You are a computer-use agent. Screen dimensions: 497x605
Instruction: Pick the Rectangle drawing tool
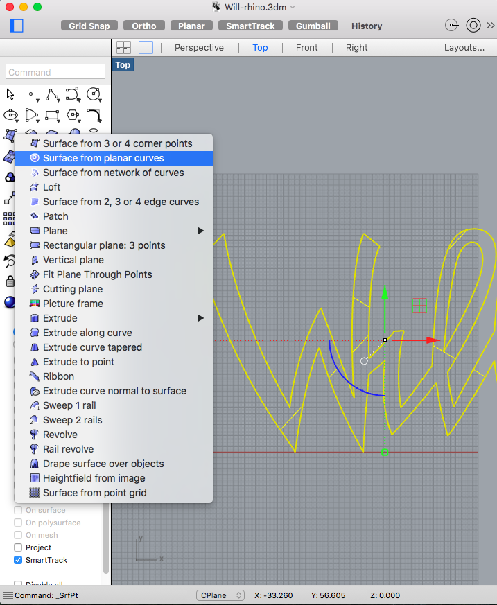[53, 115]
